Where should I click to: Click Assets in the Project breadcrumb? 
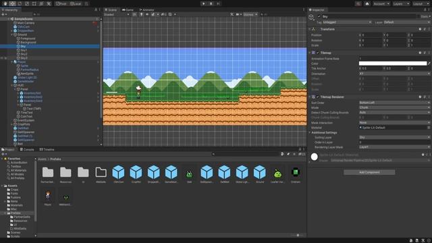click(42, 159)
